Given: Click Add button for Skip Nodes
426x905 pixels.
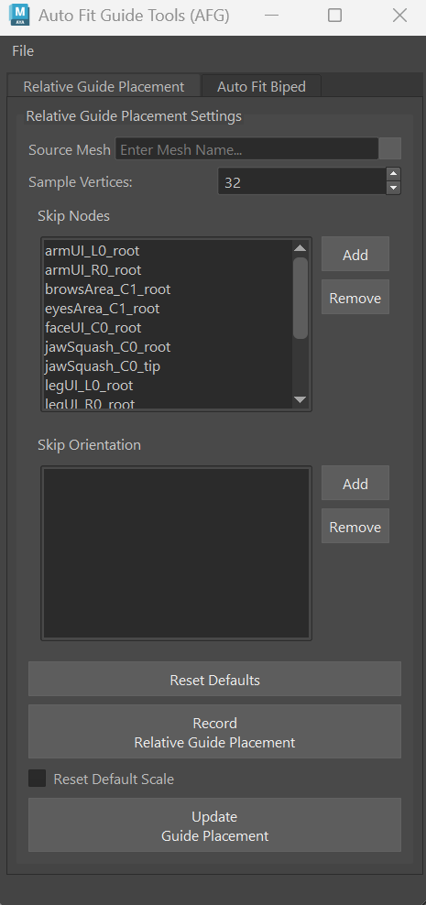Looking at the screenshot, I should point(355,255).
